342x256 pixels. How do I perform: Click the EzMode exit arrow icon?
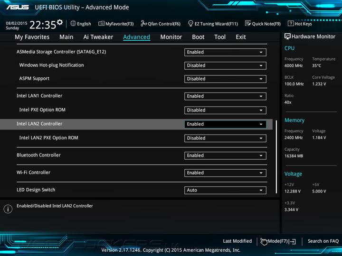tap(293, 241)
